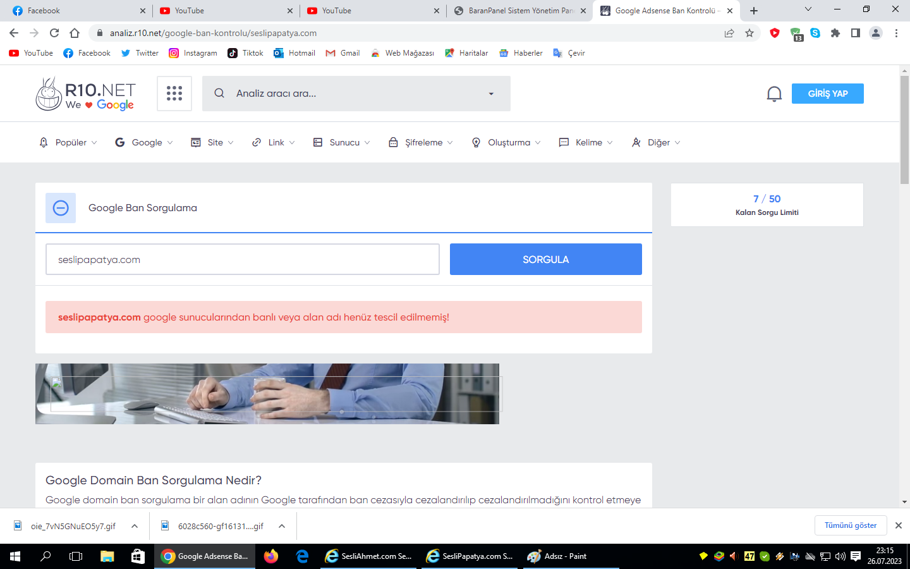Click the minus circle icon beside Google Ban Sorgulama

[x=61, y=208]
